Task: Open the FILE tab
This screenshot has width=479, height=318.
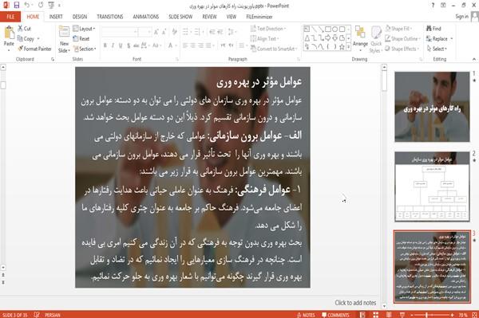Action: click(x=10, y=17)
